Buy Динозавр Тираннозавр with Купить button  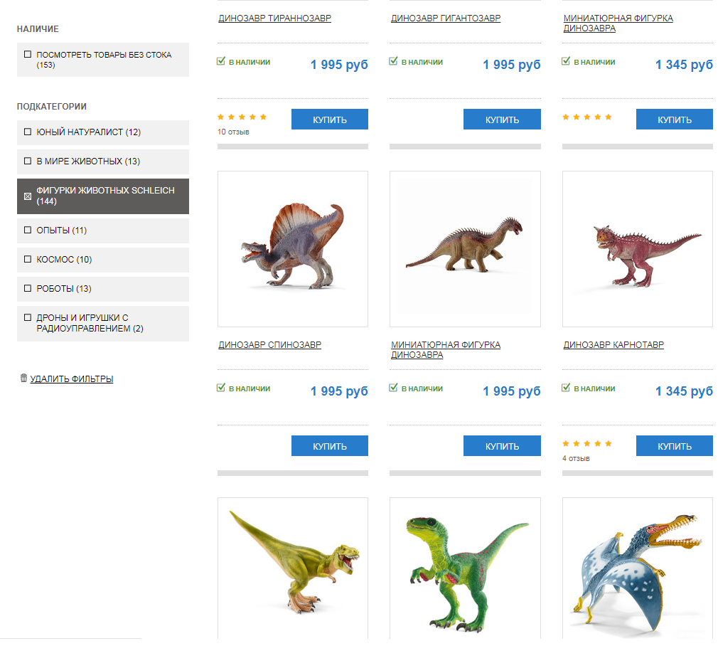click(x=330, y=119)
